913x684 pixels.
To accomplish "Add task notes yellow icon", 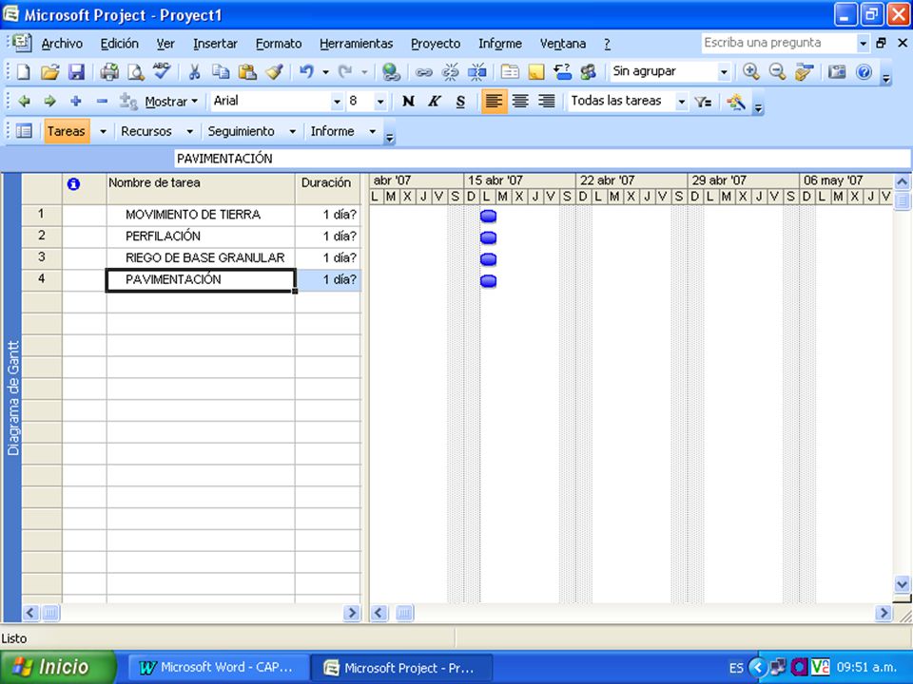I will [x=536, y=72].
